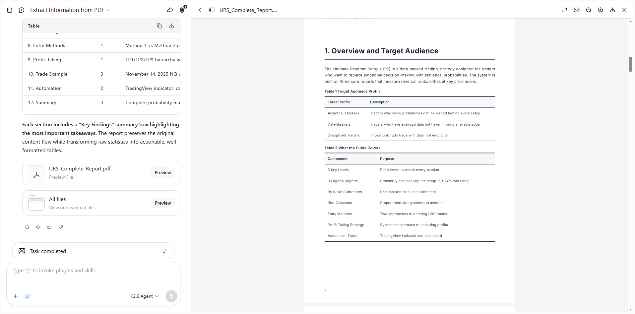
Task: Toggle the left sidebar panel icon
Action: 10,10
